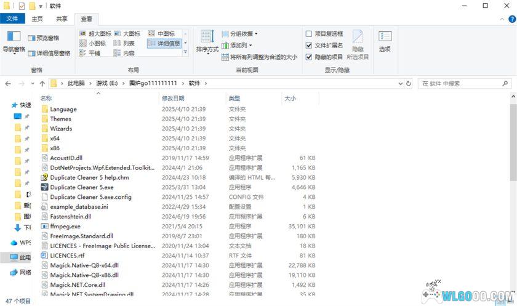Click 围炉go111111111 in the address path

pyautogui.click(x=153, y=83)
